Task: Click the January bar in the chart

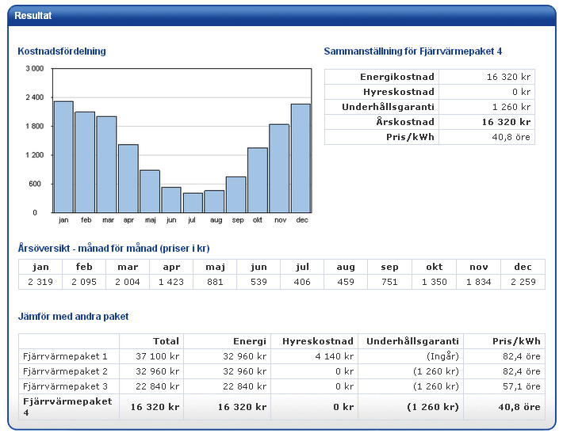Action: 63,157
